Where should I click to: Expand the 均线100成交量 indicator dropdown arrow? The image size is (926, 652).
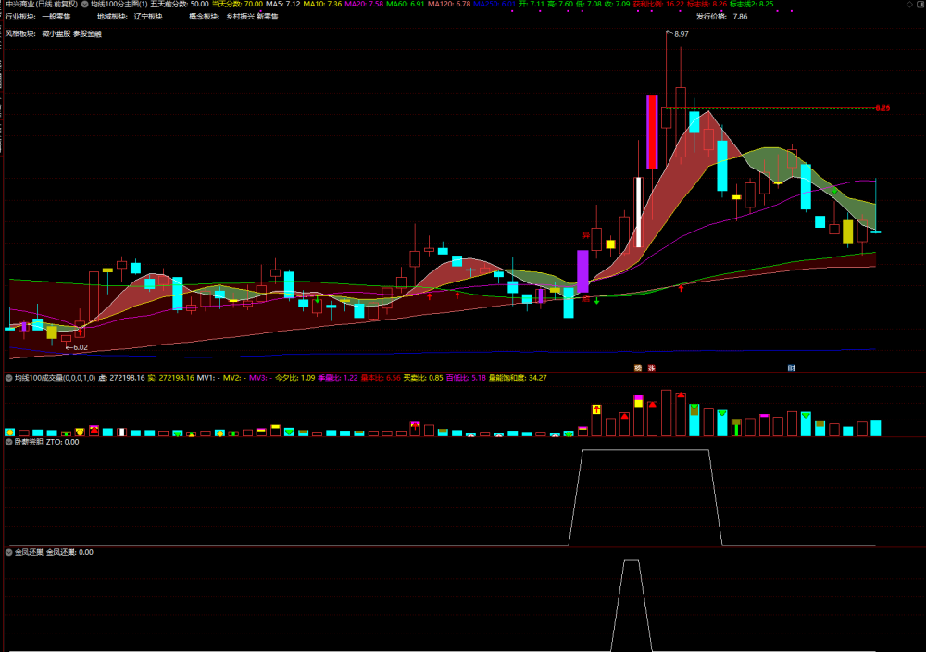pyautogui.click(x=9, y=378)
